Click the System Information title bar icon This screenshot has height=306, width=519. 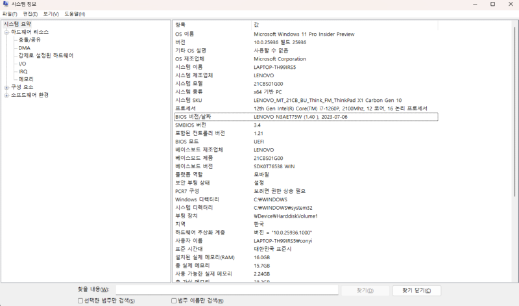(x=6, y=5)
